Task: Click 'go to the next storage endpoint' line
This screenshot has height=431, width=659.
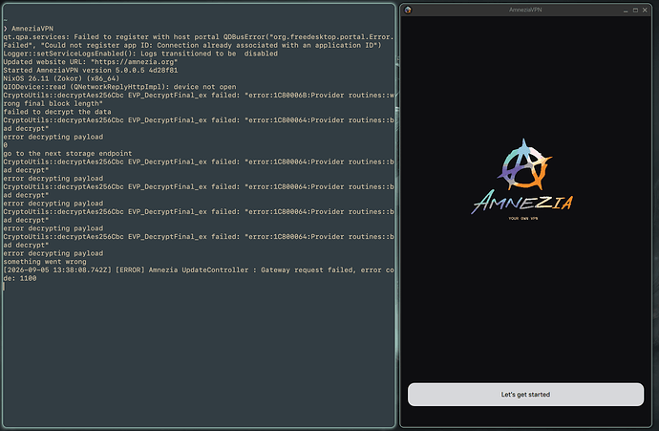Action: point(67,154)
